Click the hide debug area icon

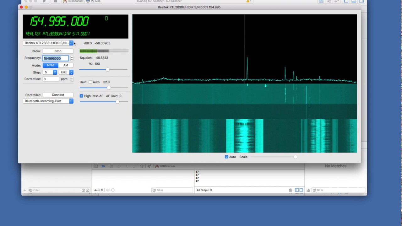click(x=96, y=166)
